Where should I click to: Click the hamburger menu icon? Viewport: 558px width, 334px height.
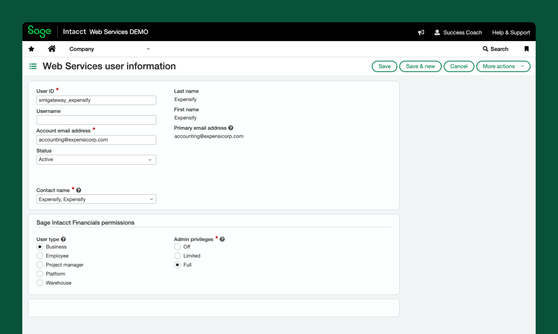(33, 66)
